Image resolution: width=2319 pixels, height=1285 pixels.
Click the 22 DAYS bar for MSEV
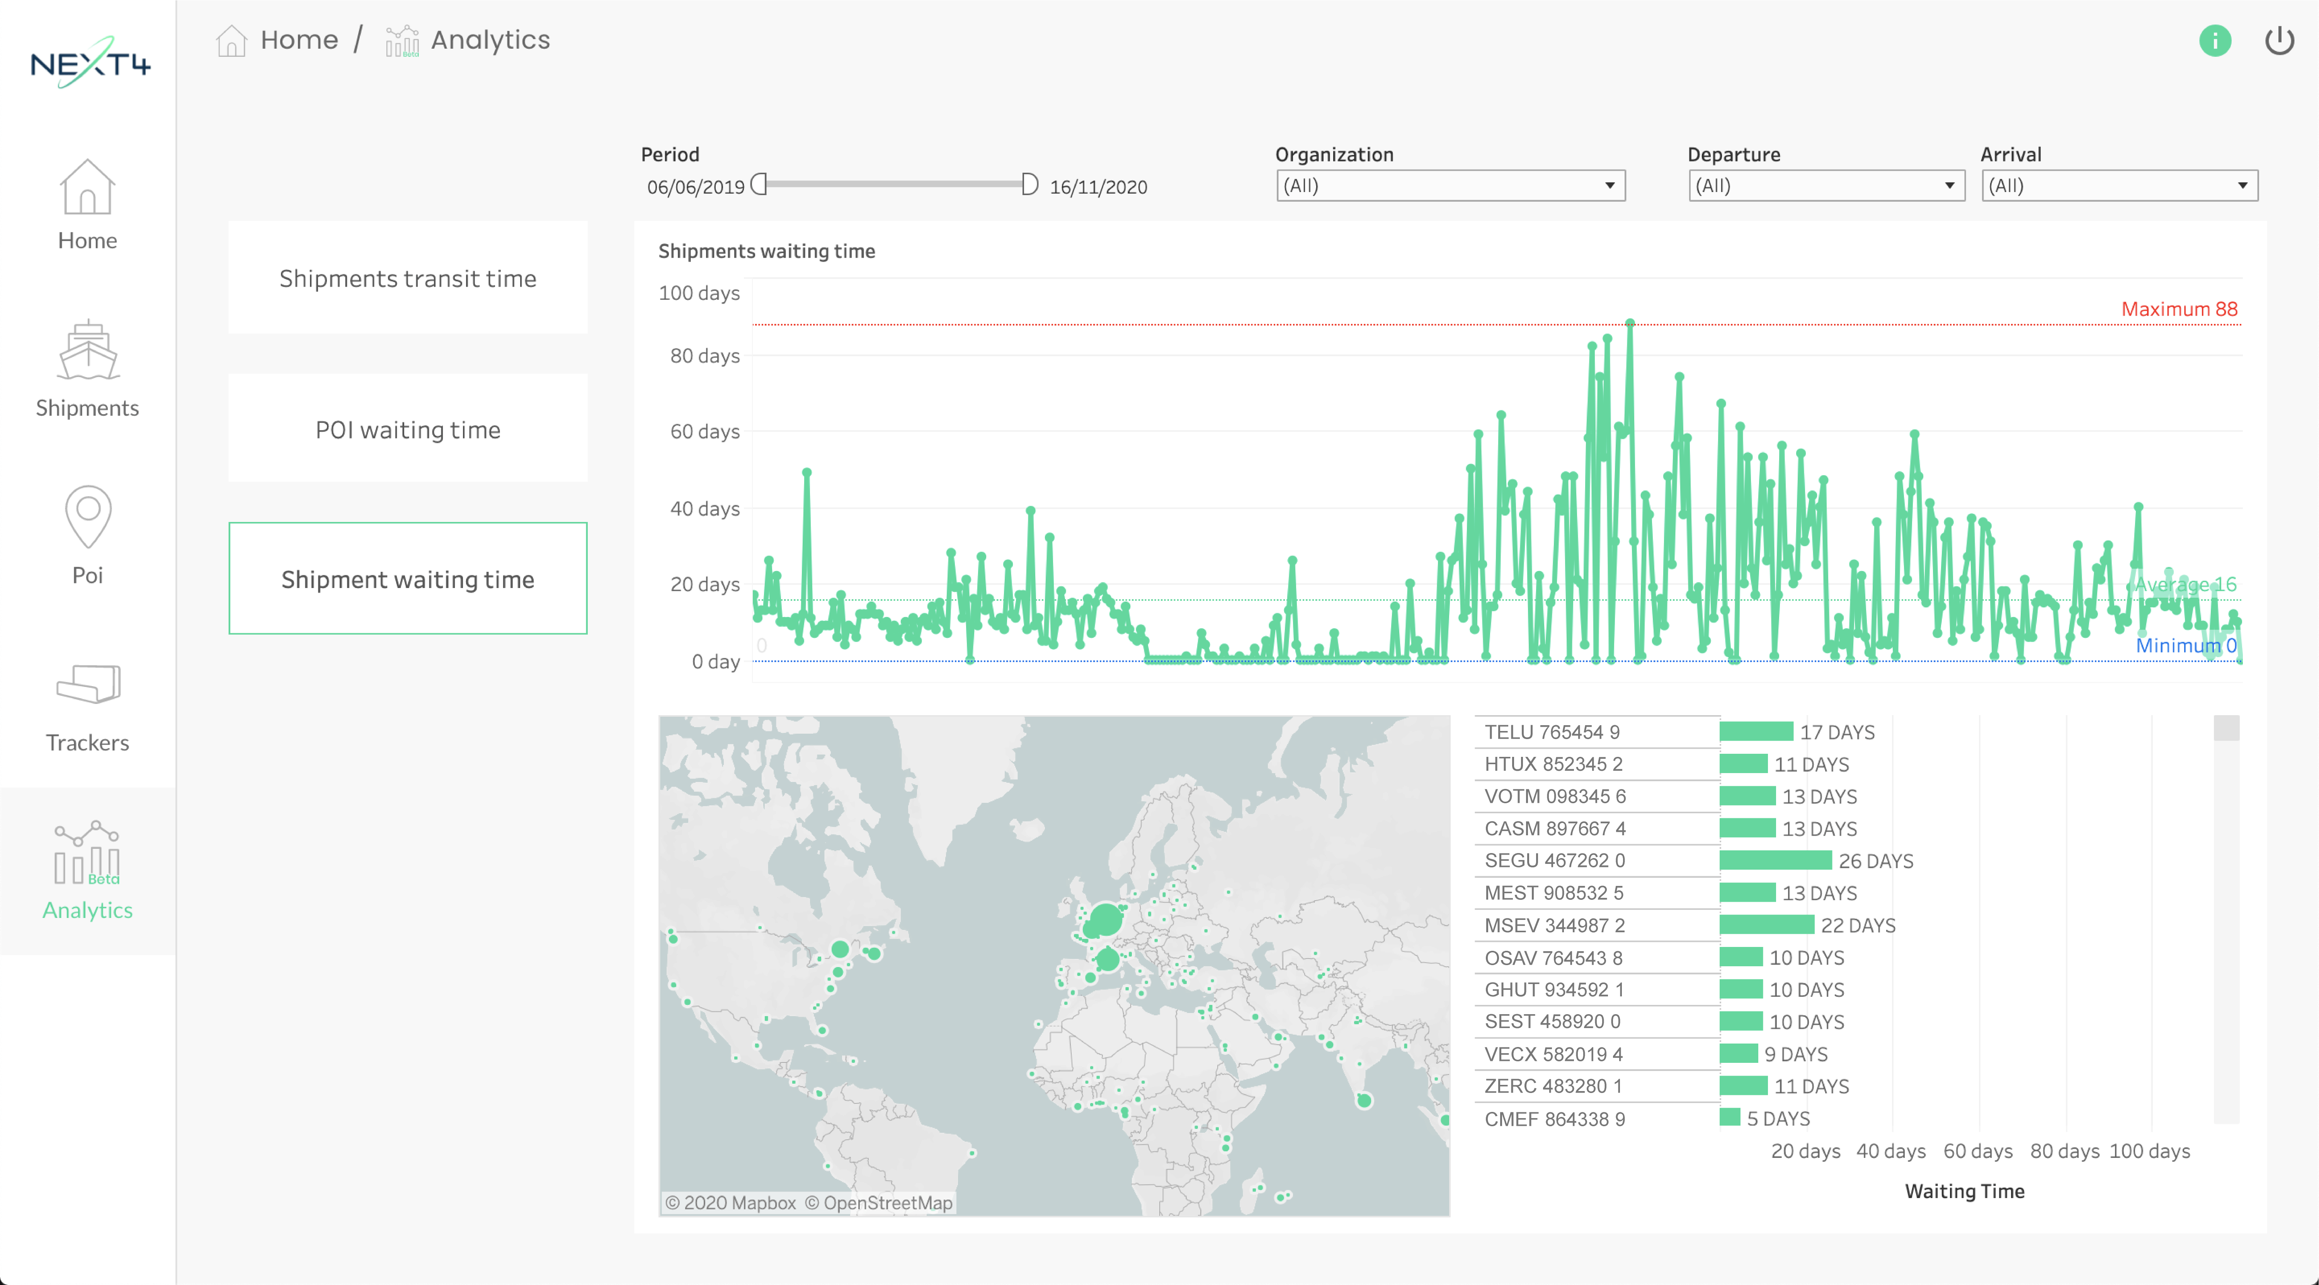click(x=1767, y=925)
